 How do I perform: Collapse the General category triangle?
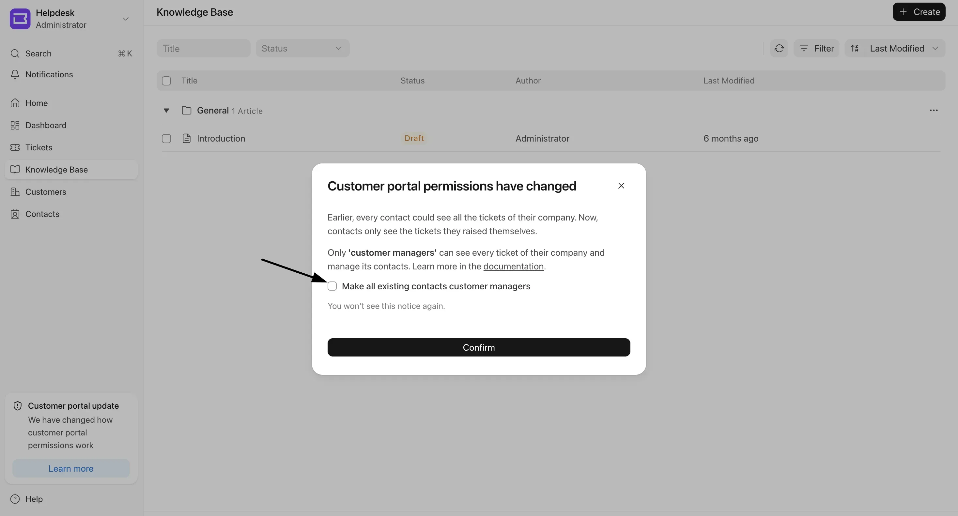click(166, 111)
